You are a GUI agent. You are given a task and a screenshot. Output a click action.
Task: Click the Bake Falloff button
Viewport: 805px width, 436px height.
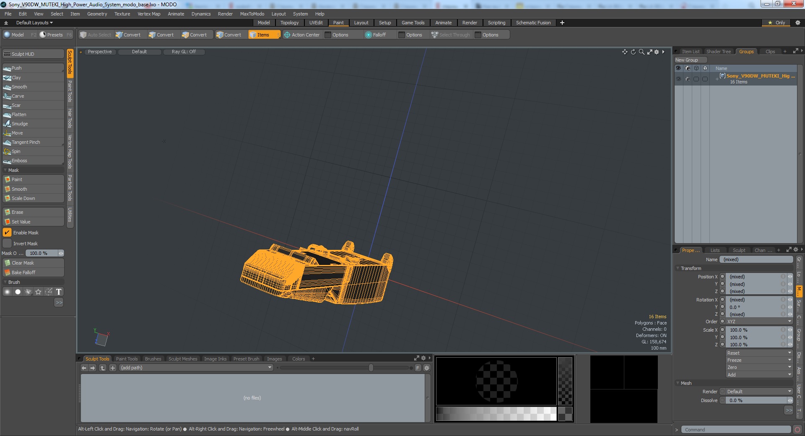click(x=33, y=272)
